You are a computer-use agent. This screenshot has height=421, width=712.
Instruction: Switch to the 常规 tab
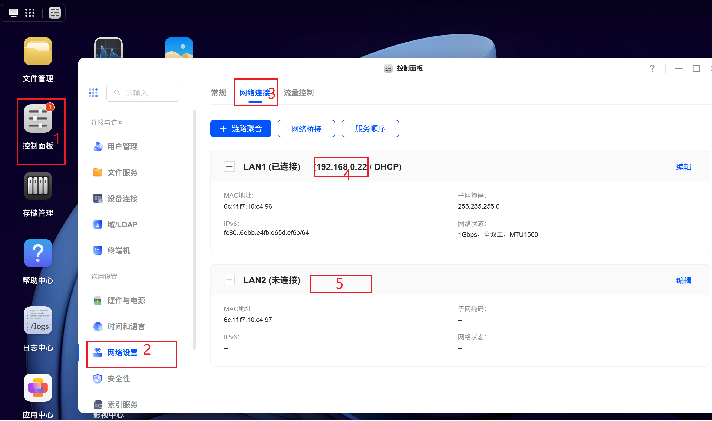218,93
